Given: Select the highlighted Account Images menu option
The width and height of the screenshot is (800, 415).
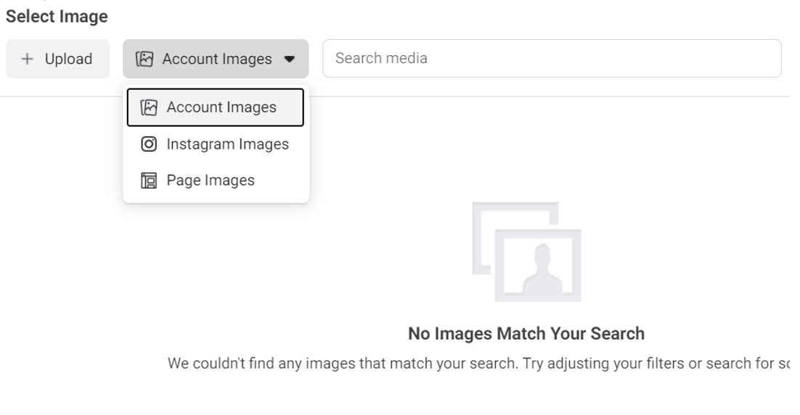Looking at the screenshot, I should [x=221, y=107].
